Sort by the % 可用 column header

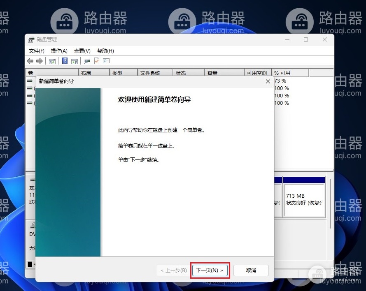click(290, 73)
